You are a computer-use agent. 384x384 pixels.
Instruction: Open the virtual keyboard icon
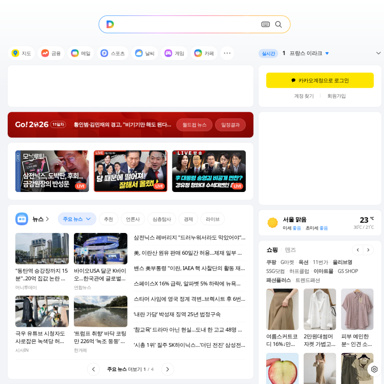[265, 24]
